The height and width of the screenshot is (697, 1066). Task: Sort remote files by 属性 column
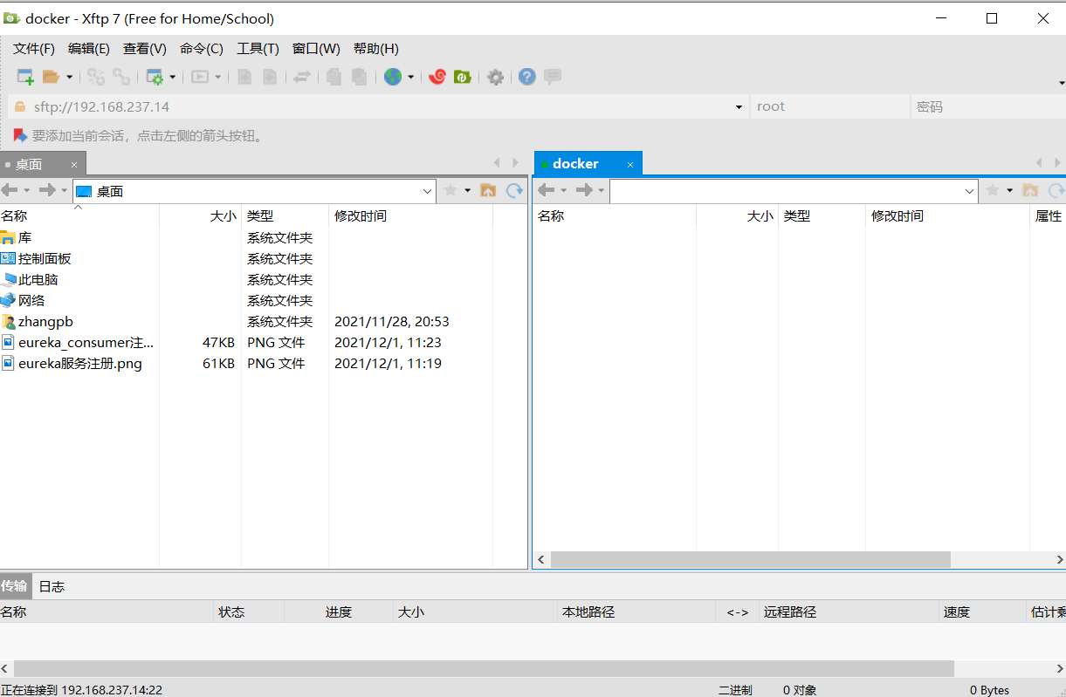point(1049,215)
